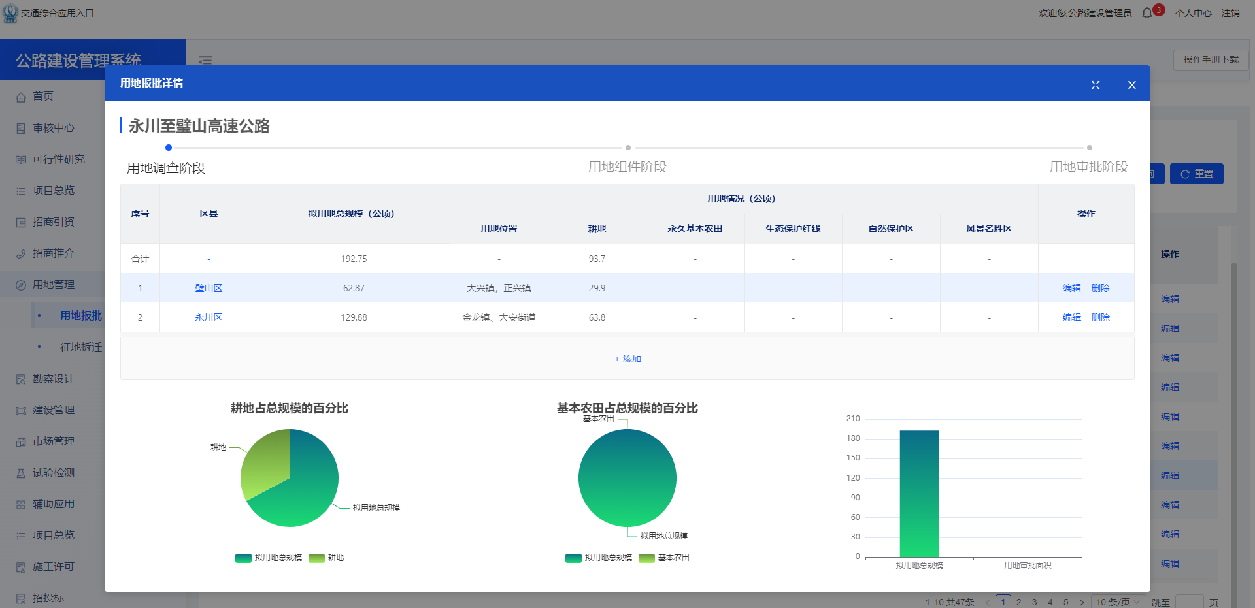
Task: Close the 用地报批详情 dialog
Action: [1132, 85]
